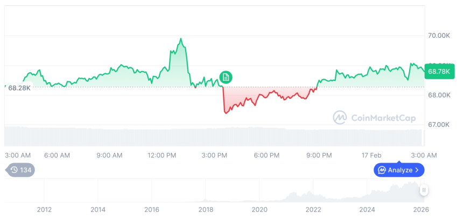The image size is (463, 216).
Task: Jump to 2012 on the range timeline
Action: [44, 209]
